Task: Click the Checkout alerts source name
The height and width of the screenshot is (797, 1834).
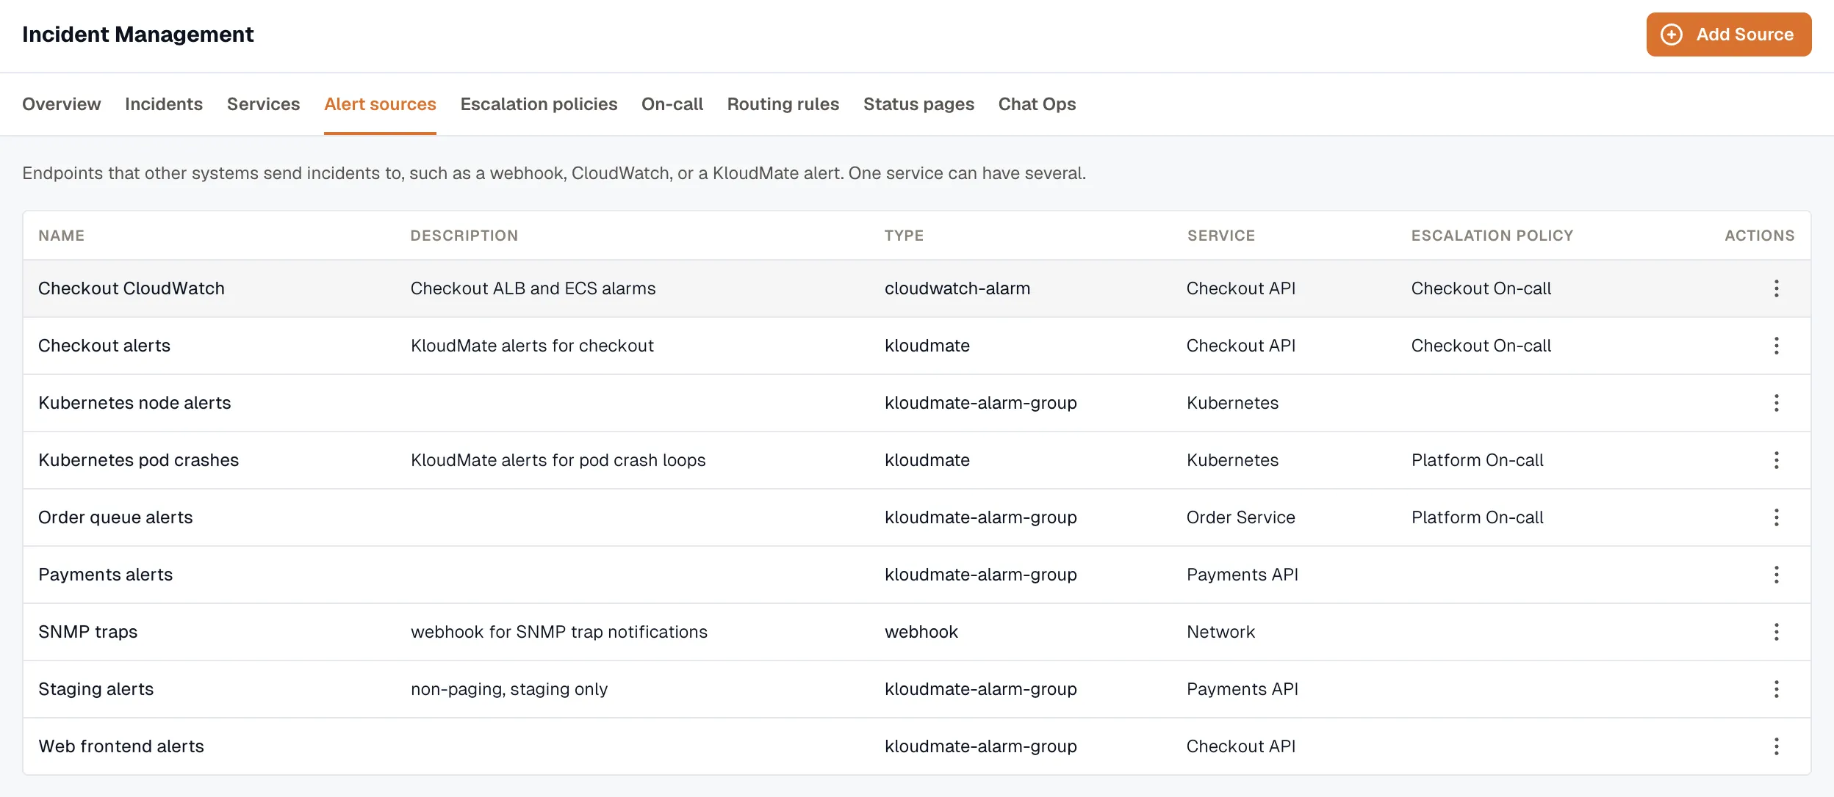Action: pos(104,346)
